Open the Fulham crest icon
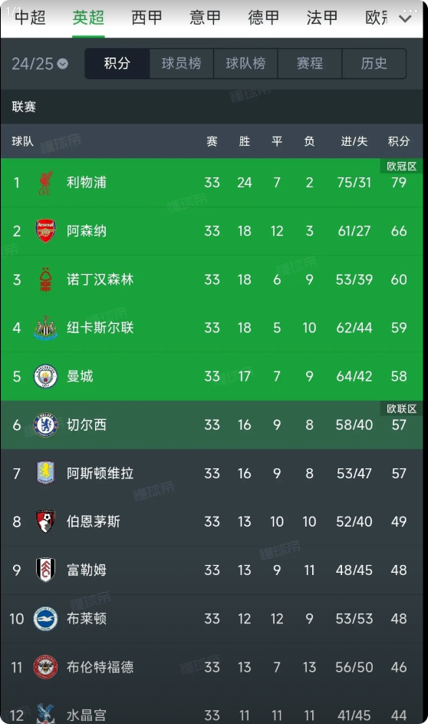 45,570
